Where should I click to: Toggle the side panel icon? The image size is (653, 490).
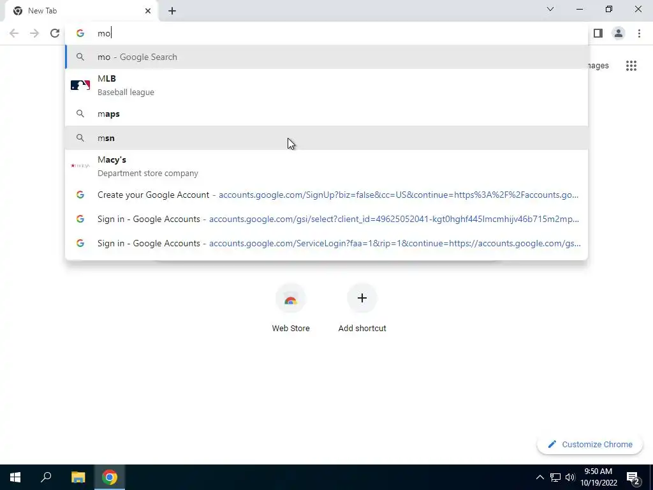[x=598, y=33]
